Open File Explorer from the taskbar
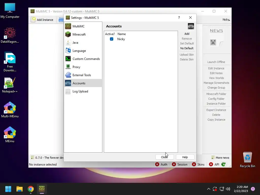Viewport: 260px width, 195px height. click(19, 189)
